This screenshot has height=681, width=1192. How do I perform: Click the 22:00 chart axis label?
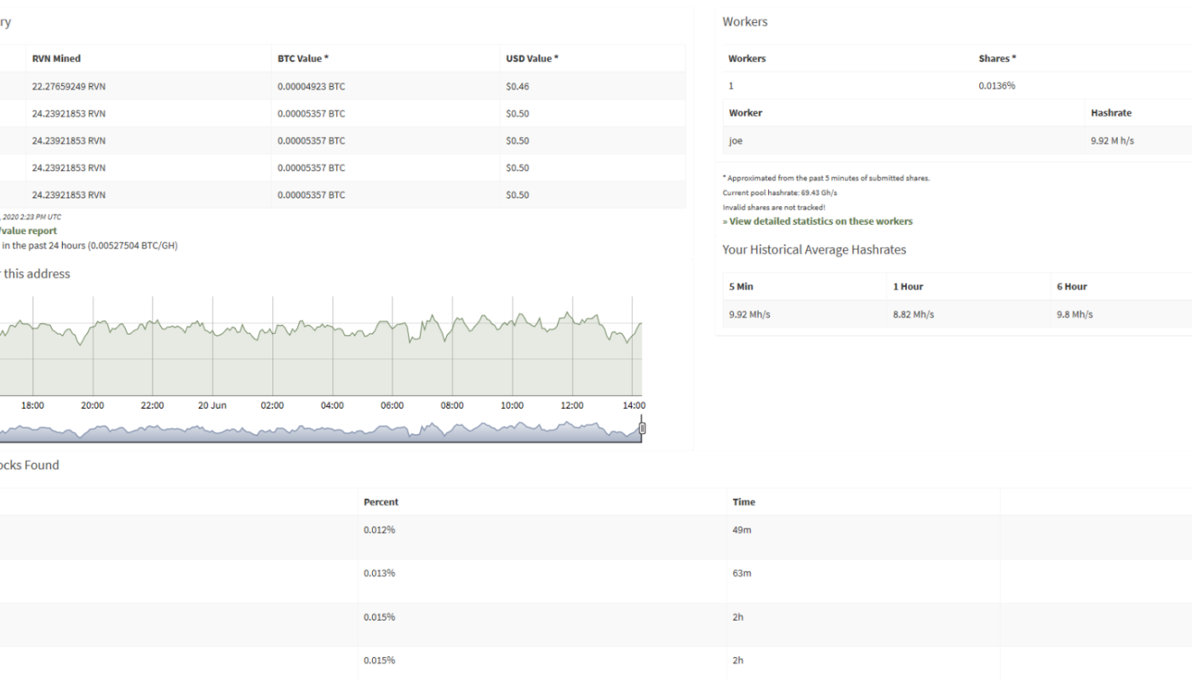(x=152, y=406)
